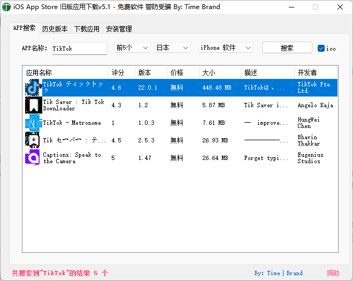Click the 开发者 column header
353x281 pixels.
pos(316,73)
